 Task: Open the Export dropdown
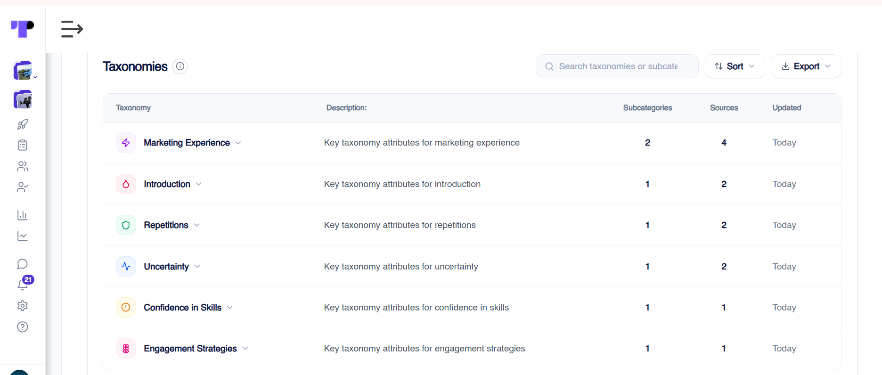point(806,66)
